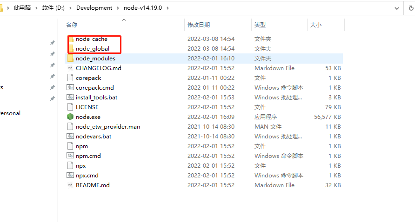
Task: Click the npx.cmd script icon
Action: click(x=70, y=175)
